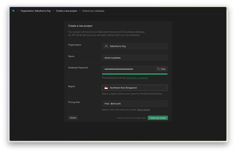
Task: Click the Database Password label
Action: 78,68
